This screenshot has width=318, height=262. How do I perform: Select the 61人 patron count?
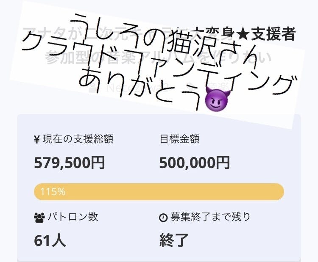[50, 240]
